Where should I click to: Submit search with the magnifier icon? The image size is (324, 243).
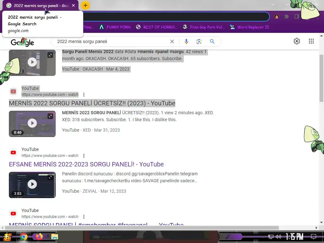(x=212, y=41)
